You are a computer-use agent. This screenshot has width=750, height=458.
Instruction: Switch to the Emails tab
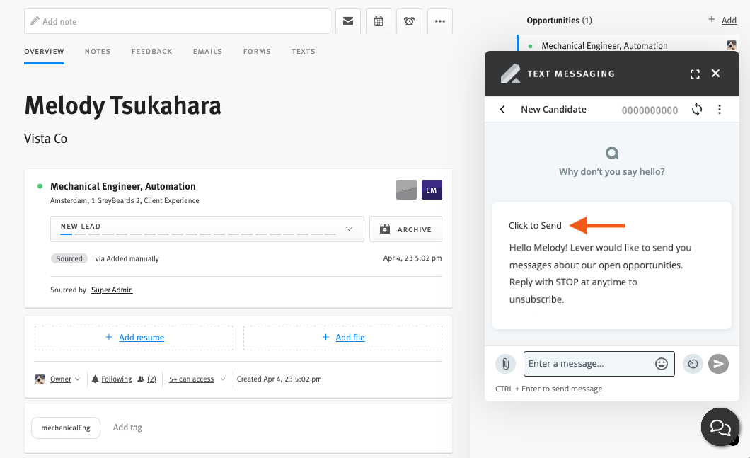click(x=207, y=51)
